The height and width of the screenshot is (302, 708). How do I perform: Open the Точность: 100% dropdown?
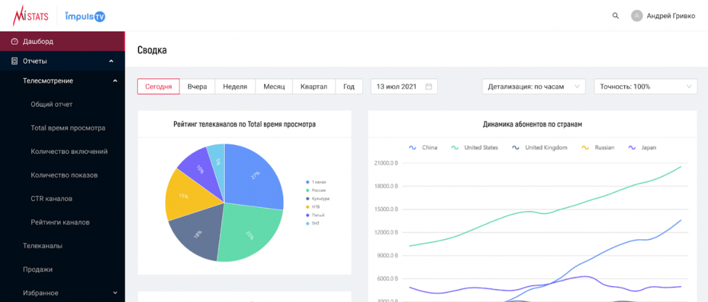pyautogui.click(x=645, y=87)
